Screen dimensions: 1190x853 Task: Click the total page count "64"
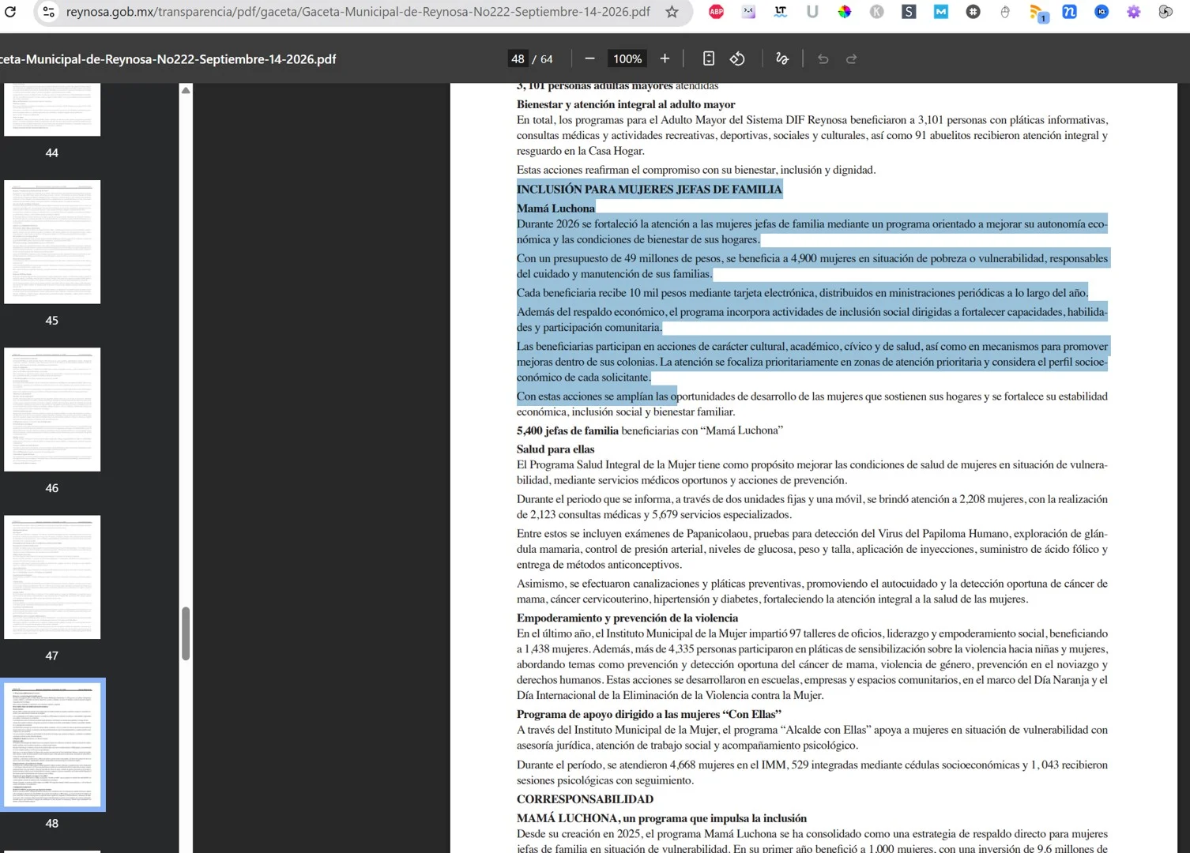tap(547, 59)
